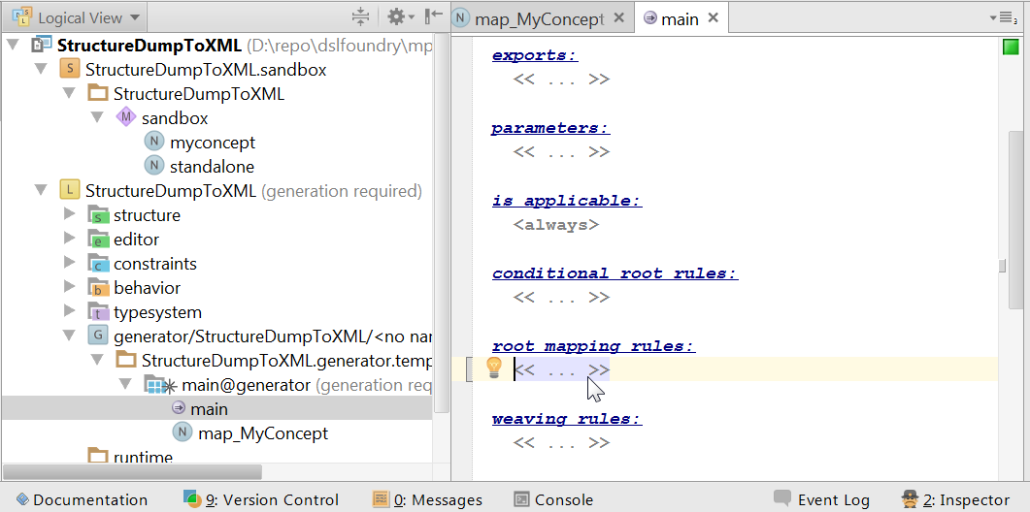Image resolution: width=1030 pixels, height=512 pixels.
Task: Select map_MyConcept in the project tree
Action: click(x=263, y=433)
